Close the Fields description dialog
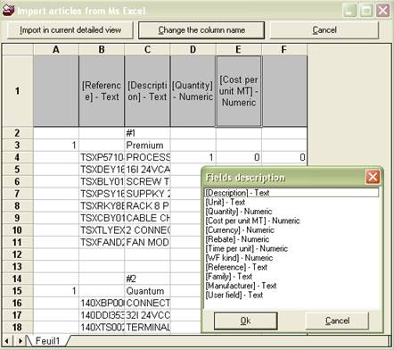Viewport: 394px width, 350px height. pos(373,177)
